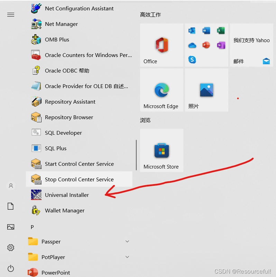Launch Net Manager
Viewport: 276px width, 277px height.
61,24
